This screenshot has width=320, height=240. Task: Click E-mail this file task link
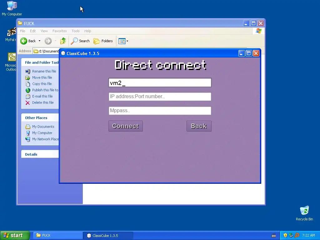[x=42, y=96]
